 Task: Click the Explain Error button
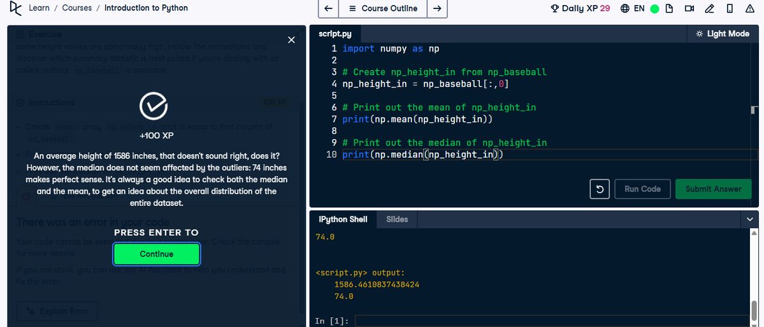point(57,311)
